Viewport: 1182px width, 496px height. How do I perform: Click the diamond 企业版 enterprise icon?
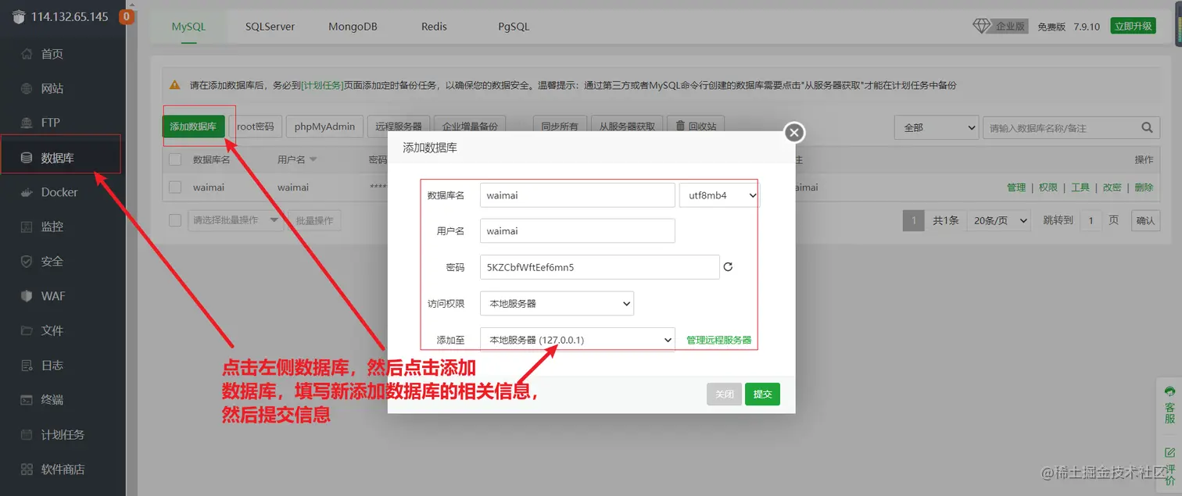[x=982, y=26]
